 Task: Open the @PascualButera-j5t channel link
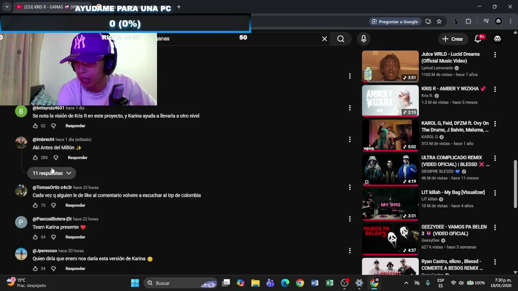(x=52, y=219)
